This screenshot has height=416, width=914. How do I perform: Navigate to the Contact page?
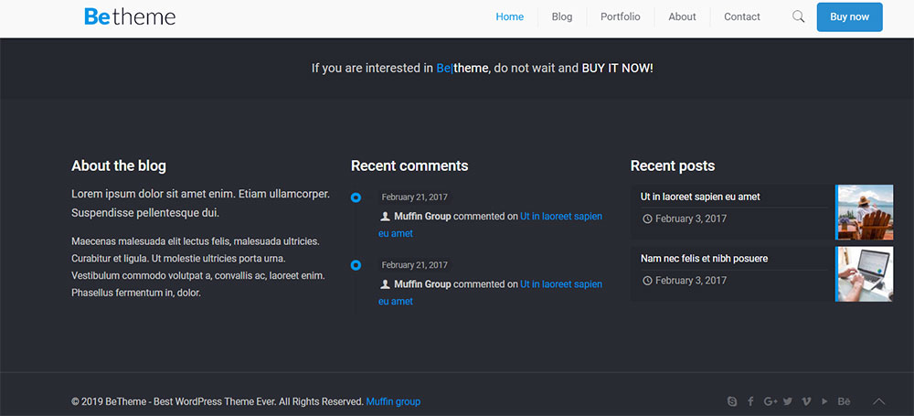pyautogui.click(x=741, y=16)
